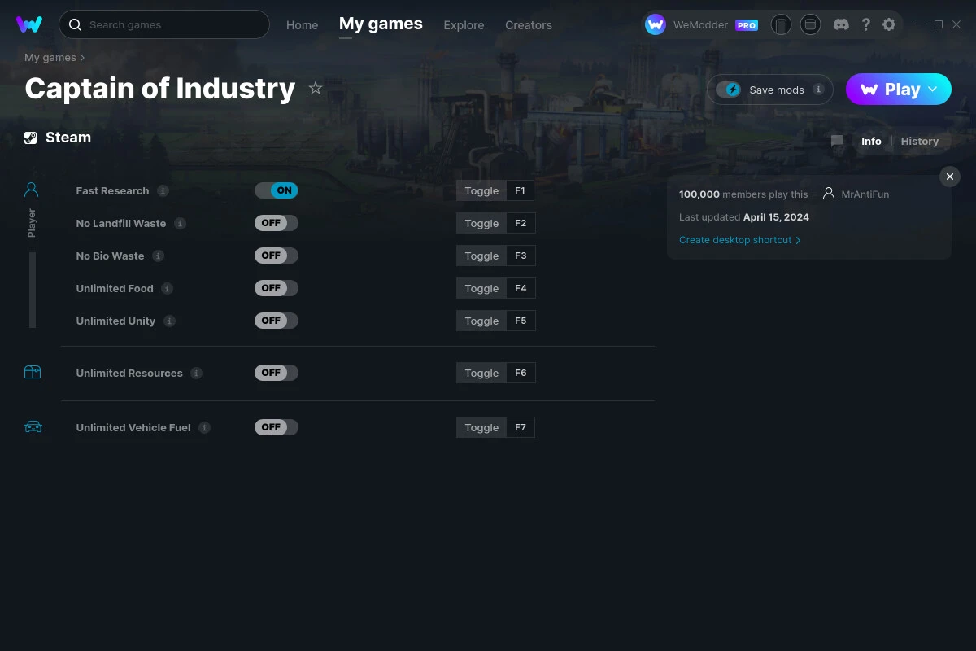Click the Search games input field
Viewport: 976px width, 651px height.
click(163, 24)
